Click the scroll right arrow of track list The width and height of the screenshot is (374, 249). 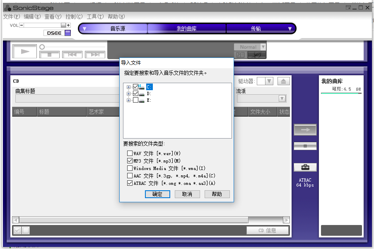(286, 220)
